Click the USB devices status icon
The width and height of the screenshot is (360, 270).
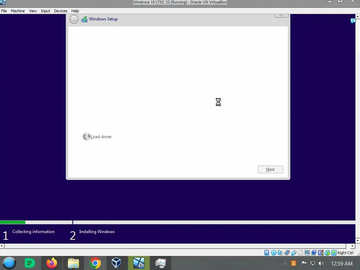coord(294,253)
